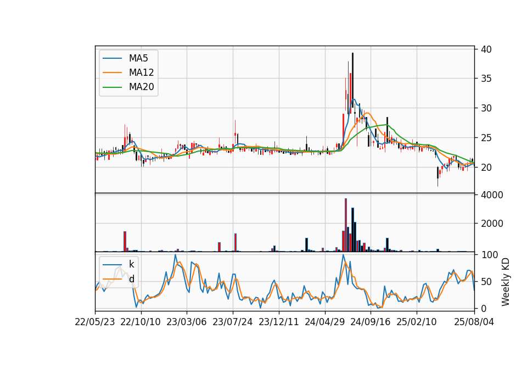Click the Weekly KD axis label

pos(506,282)
